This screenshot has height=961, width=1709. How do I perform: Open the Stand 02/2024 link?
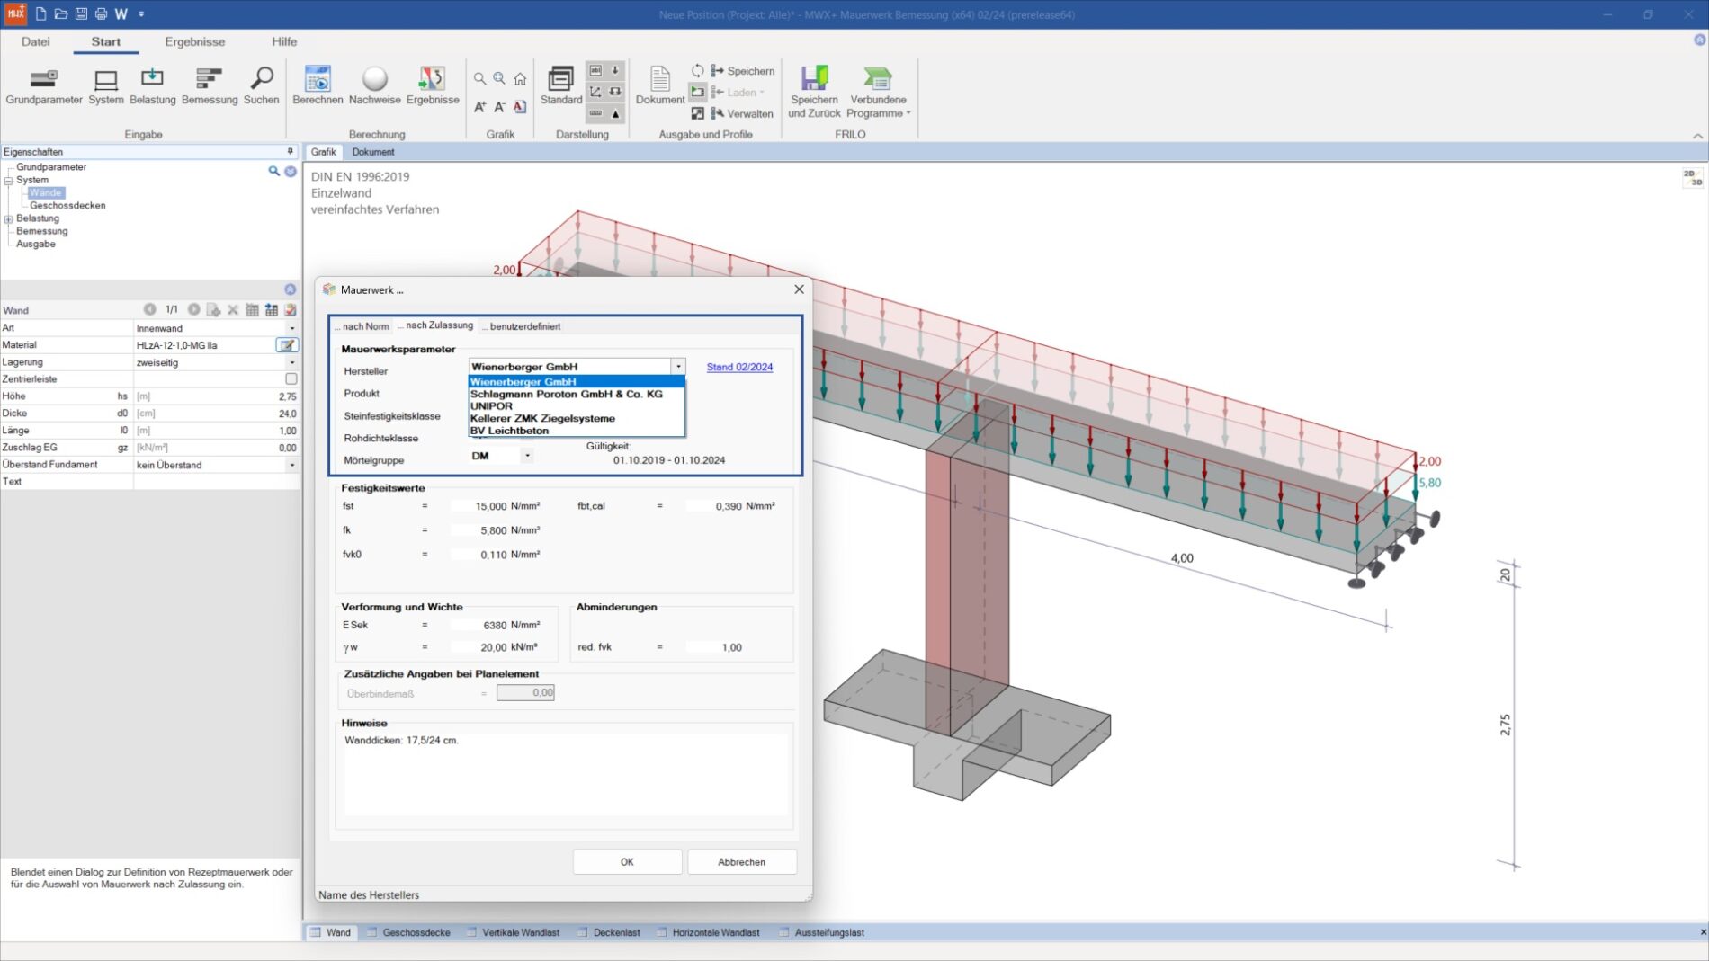pyautogui.click(x=739, y=367)
